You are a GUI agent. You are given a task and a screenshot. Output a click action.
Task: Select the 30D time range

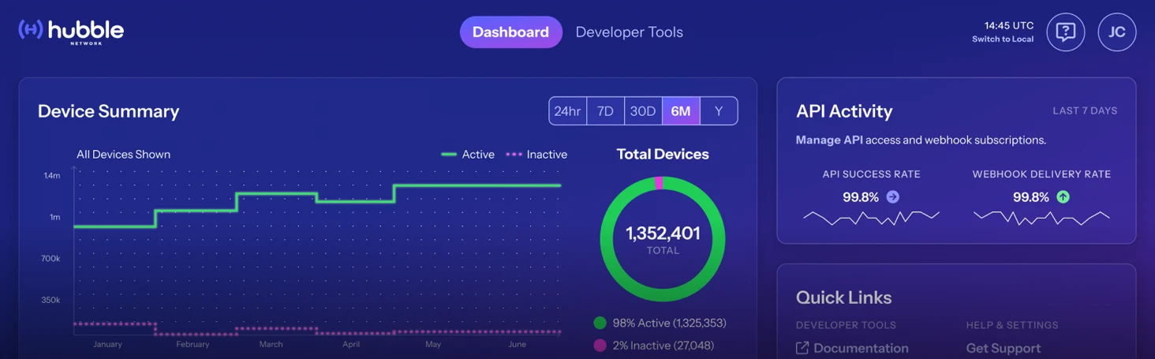point(643,111)
